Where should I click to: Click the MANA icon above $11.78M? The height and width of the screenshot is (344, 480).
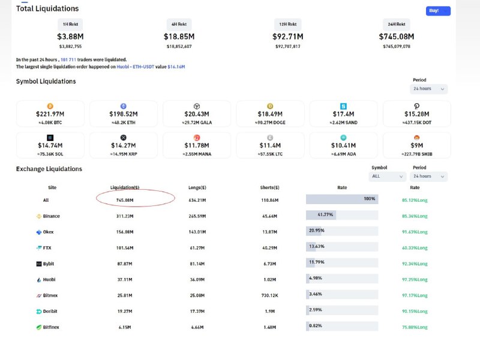pyautogui.click(x=197, y=137)
